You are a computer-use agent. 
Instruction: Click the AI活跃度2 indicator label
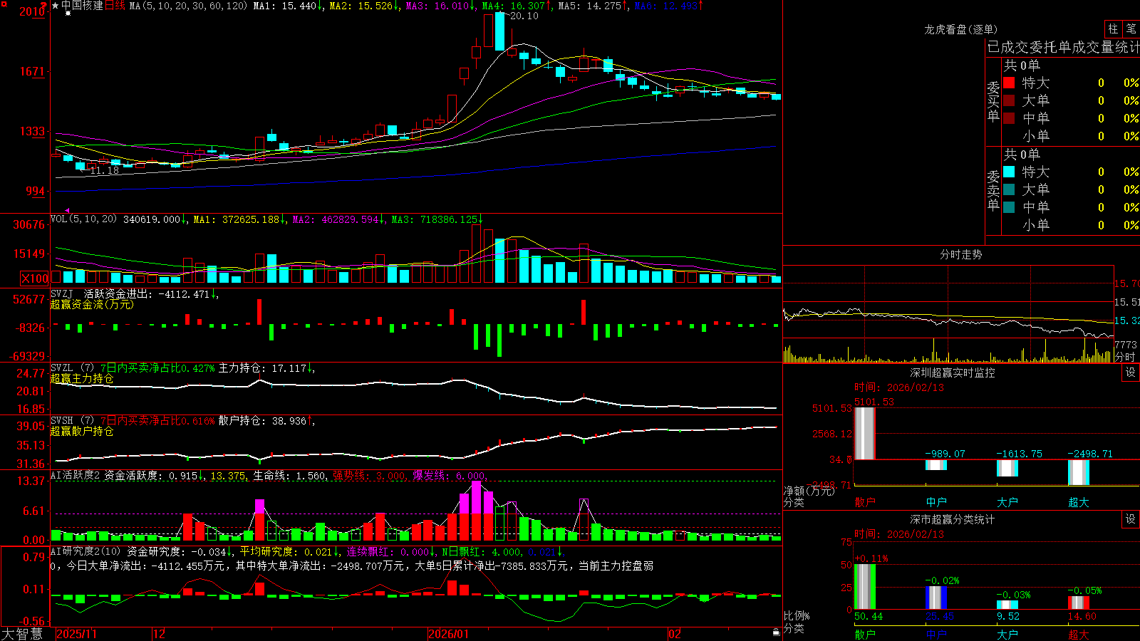click(75, 475)
